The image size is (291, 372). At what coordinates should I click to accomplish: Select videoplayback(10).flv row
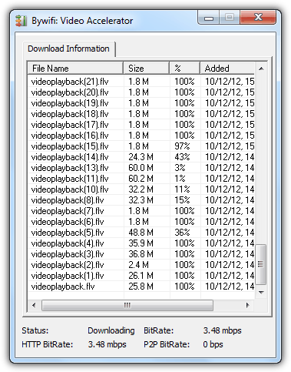tap(141, 189)
